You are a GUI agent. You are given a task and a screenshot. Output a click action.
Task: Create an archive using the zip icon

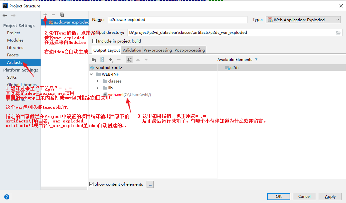coord(102,60)
